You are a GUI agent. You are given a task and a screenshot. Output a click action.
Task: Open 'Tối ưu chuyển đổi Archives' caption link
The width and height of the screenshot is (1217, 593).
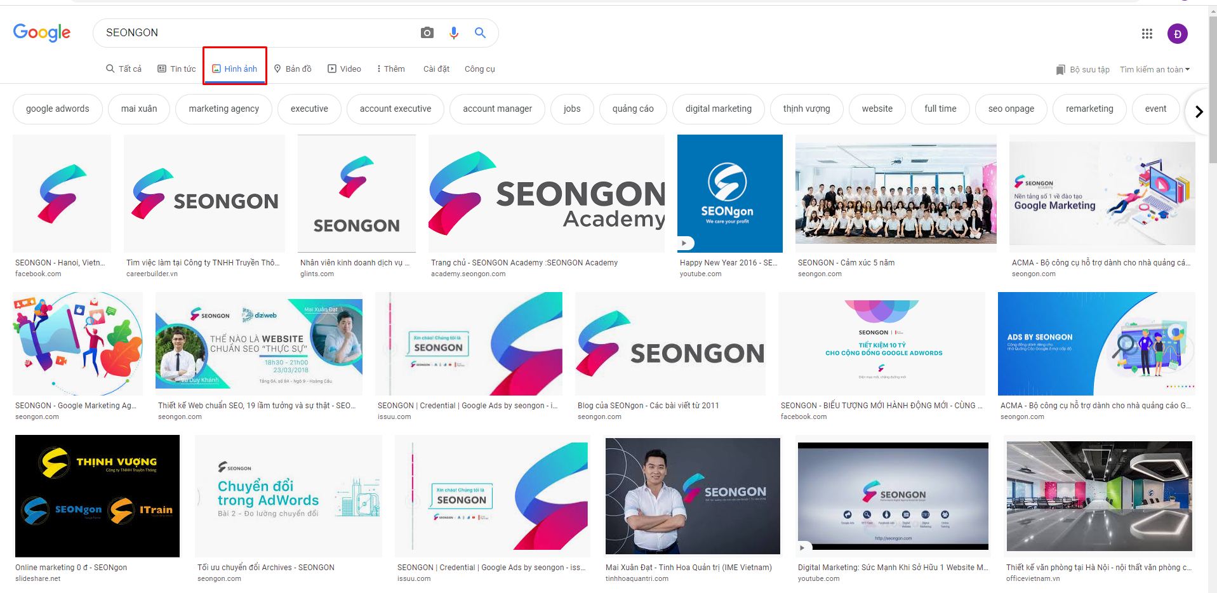pyautogui.click(x=266, y=568)
